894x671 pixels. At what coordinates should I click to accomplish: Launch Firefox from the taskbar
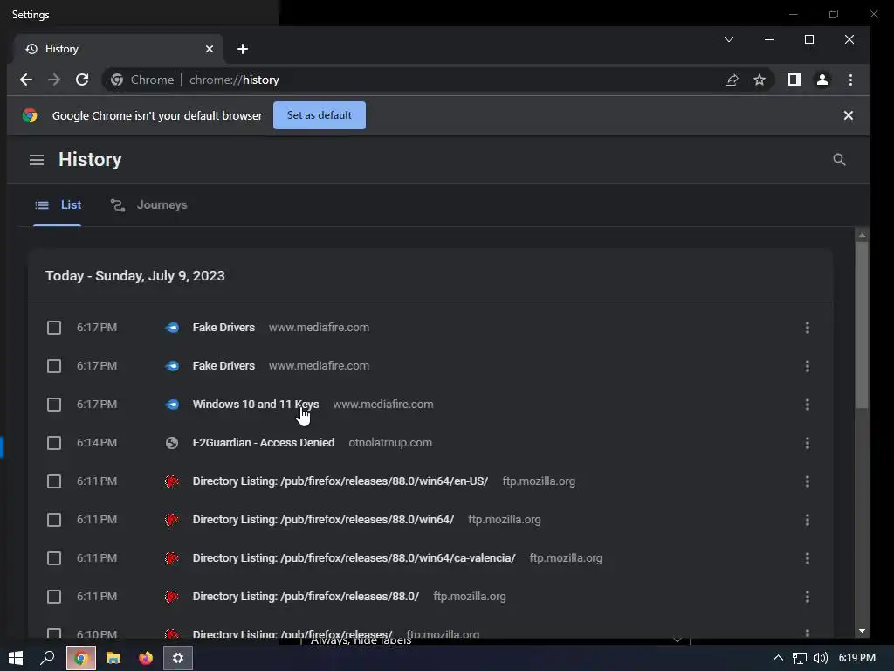click(x=146, y=658)
